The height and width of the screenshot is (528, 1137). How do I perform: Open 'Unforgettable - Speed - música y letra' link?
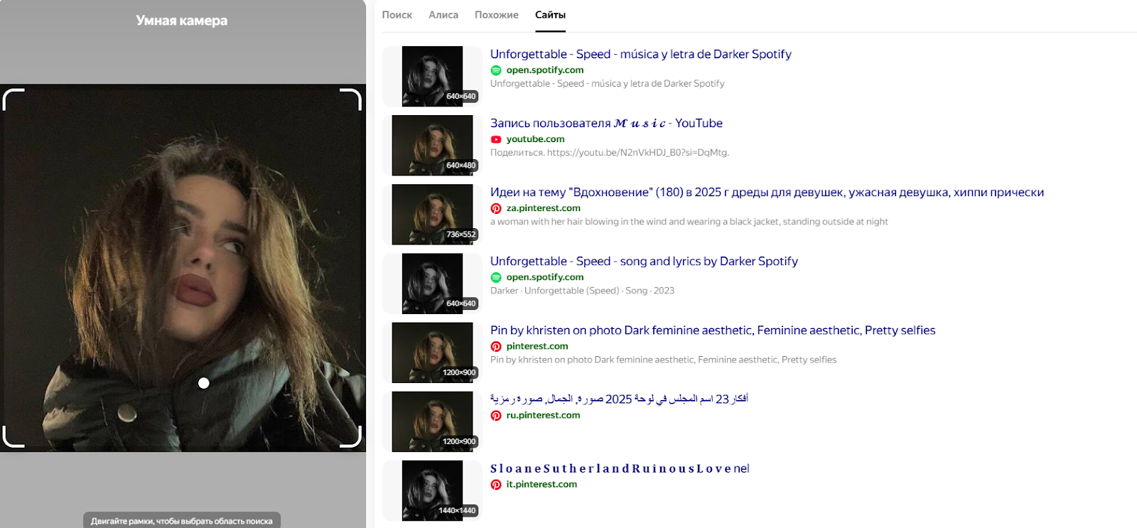pos(640,54)
